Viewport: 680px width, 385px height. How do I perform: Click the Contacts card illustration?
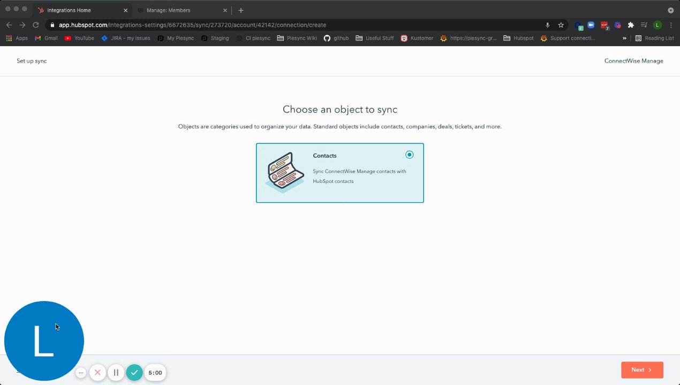[x=285, y=172]
